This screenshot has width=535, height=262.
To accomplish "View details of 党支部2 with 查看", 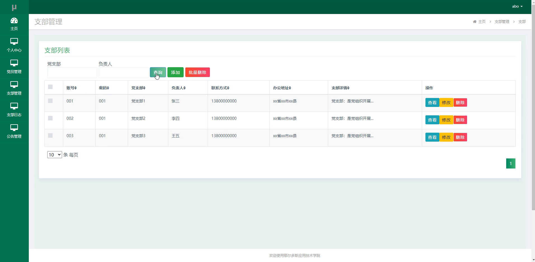I will 432,120.
